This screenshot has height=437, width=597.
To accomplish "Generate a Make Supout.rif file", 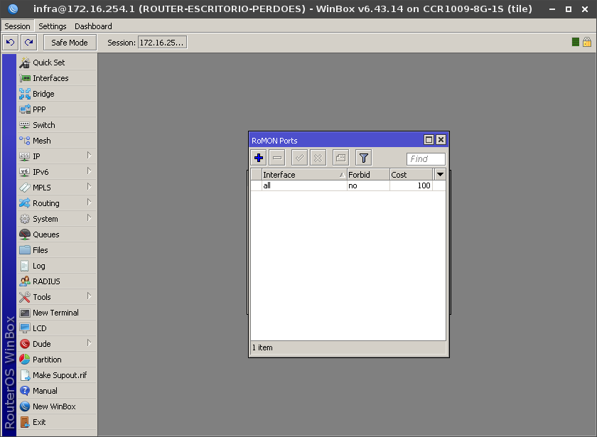I will 57,375.
